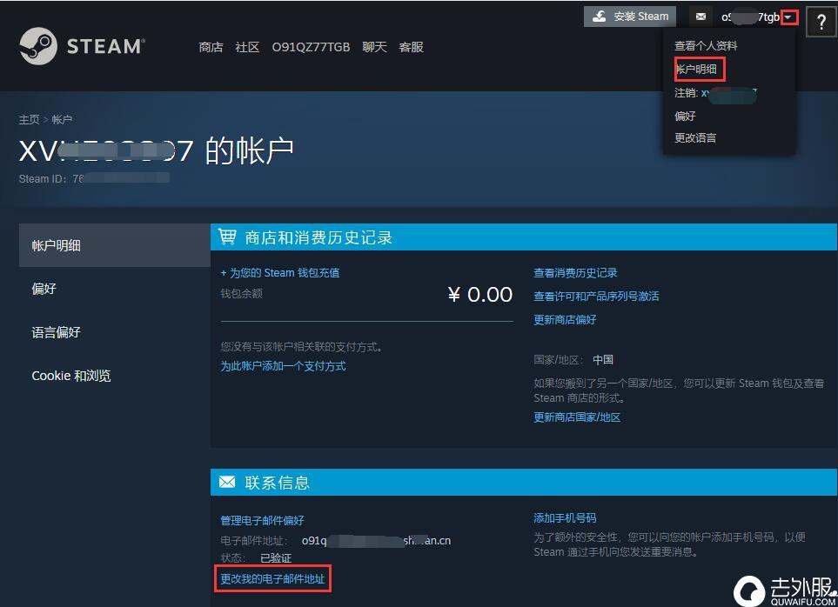Screen dimensions: 838x607
Task: Click the 已验证 status text
Action: [x=276, y=558]
